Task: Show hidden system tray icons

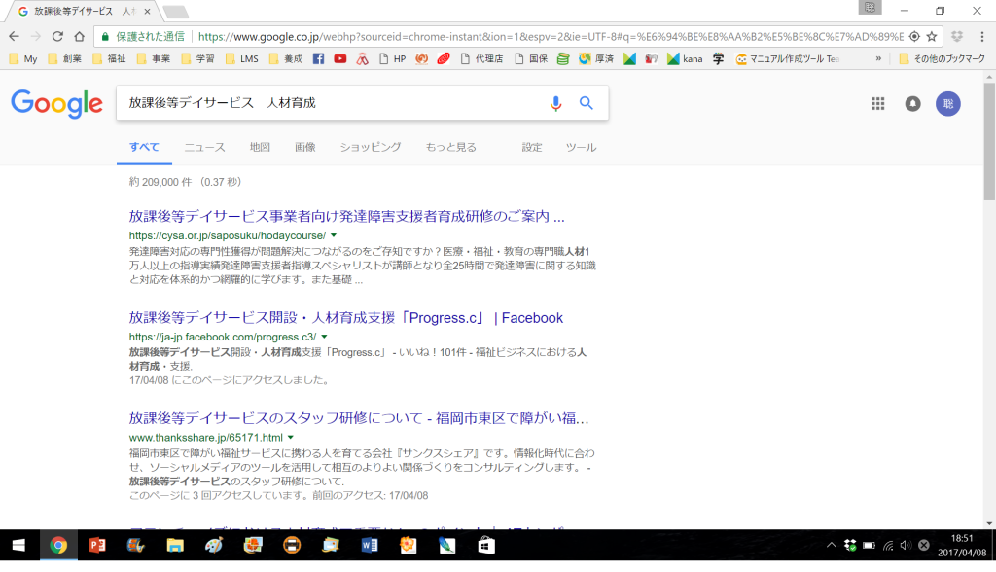Action: (831, 546)
